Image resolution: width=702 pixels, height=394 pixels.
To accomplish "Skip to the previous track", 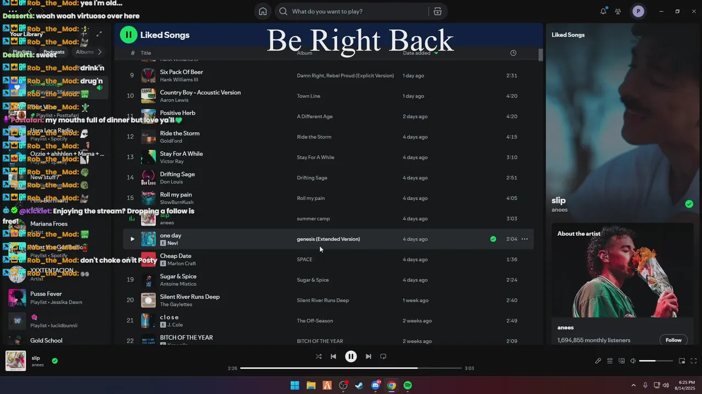I will (333, 356).
